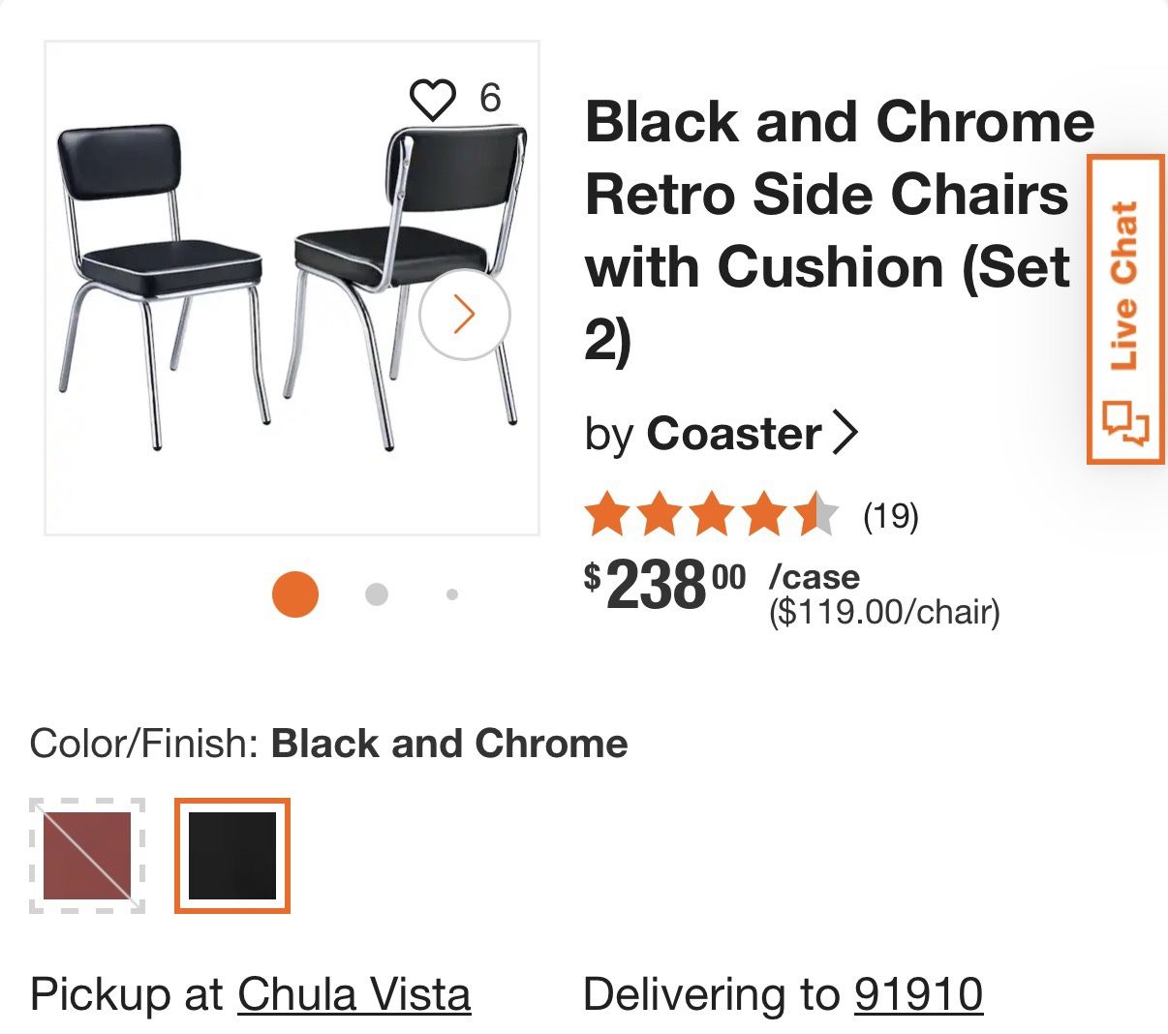1168x1034 pixels.
Task: Click the product title heading
Action: (839, 230)
